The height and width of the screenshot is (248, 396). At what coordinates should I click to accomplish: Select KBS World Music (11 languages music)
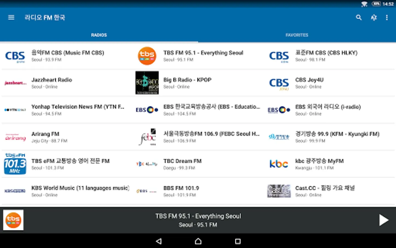pyautogui.click(x=80, y=188)
